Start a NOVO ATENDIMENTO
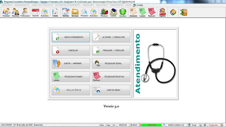Viewport: 226px width, 127px height. coord(71,37)
